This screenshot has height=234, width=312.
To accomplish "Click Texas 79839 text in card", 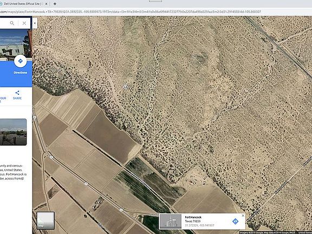I will (193, 221).
